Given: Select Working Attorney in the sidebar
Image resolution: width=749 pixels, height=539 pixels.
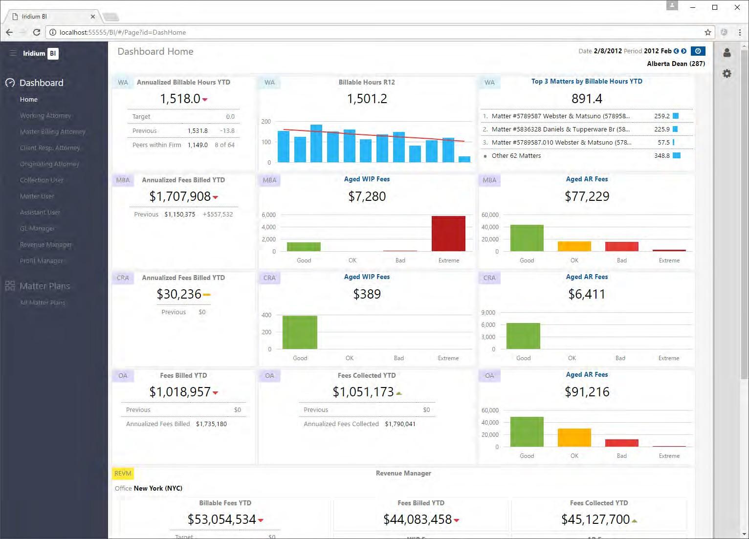Looking at the screenshot, I should coord(45,115).
